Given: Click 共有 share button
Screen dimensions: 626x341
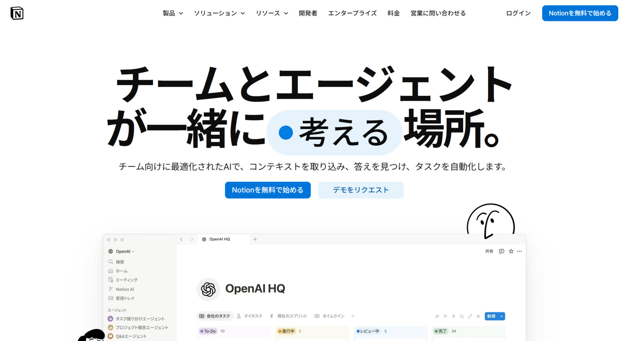Looking at the screenshot, I should pyautogui.click(x=489, y=251).
